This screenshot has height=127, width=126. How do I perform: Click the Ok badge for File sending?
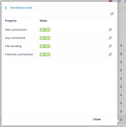coord(45,46)
